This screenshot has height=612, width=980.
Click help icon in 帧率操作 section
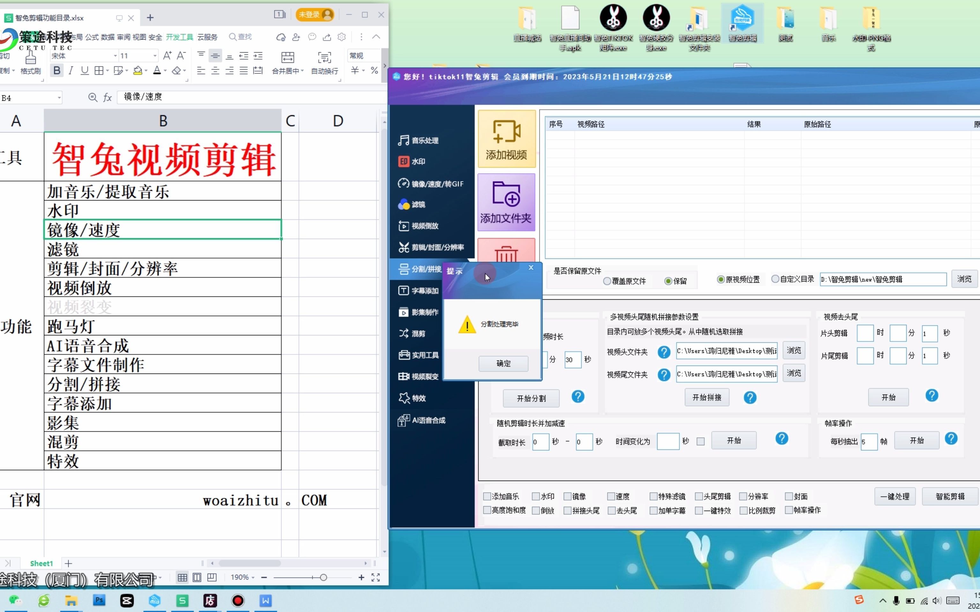[x=951, y=438]
